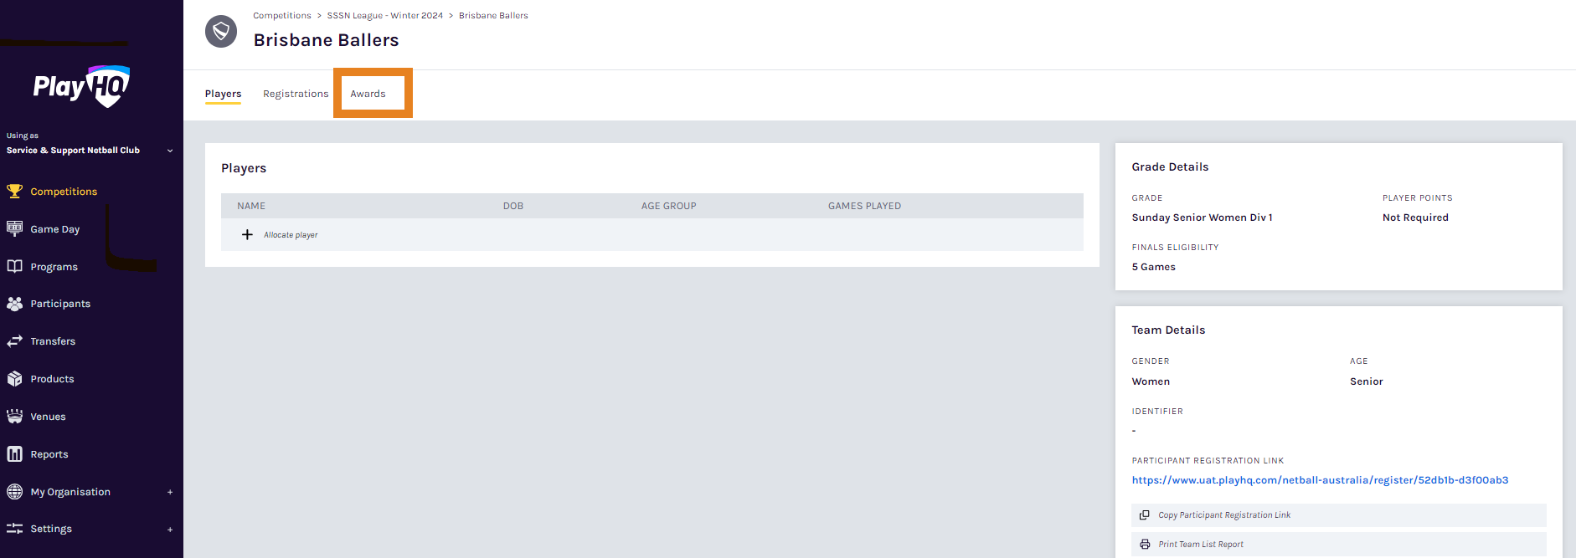Click the Team Details heading
The height and width of the screenshot is (558, 1576).
(1168, 330)
